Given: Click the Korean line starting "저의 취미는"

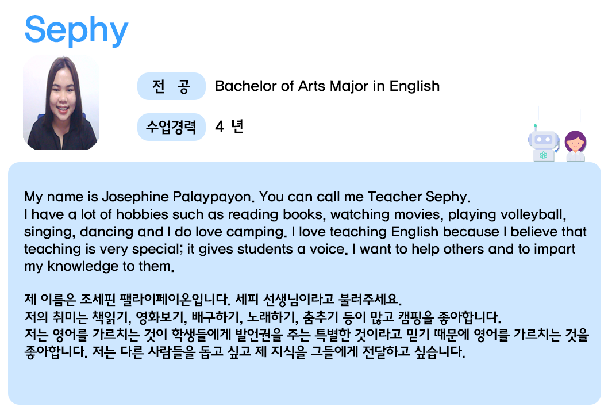Looking at the screenshot, I should click(x=263, y=317).
